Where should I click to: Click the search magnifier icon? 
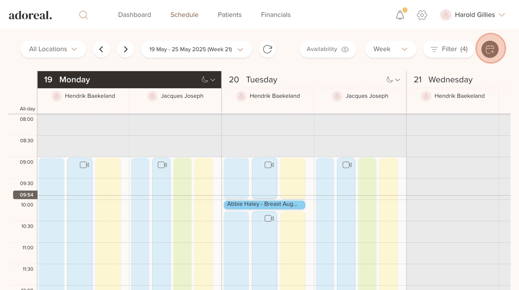coord(83,15)
